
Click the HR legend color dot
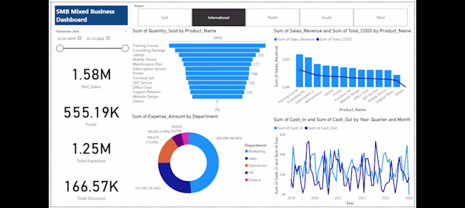(246, 172)
